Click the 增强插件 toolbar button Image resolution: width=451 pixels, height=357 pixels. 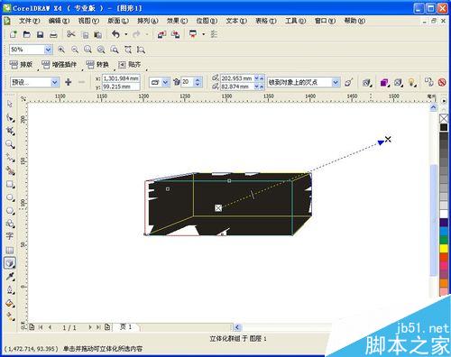pos(60,64)
